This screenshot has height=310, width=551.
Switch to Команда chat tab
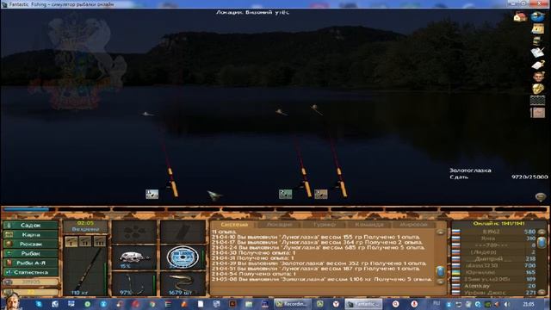(x=369, y=224)
